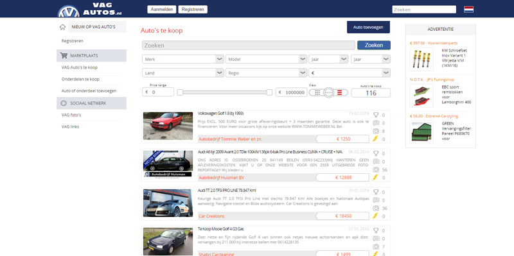Click camera icon on Audi A6 listing
This screenshot has height=256, width=514.
376,169
